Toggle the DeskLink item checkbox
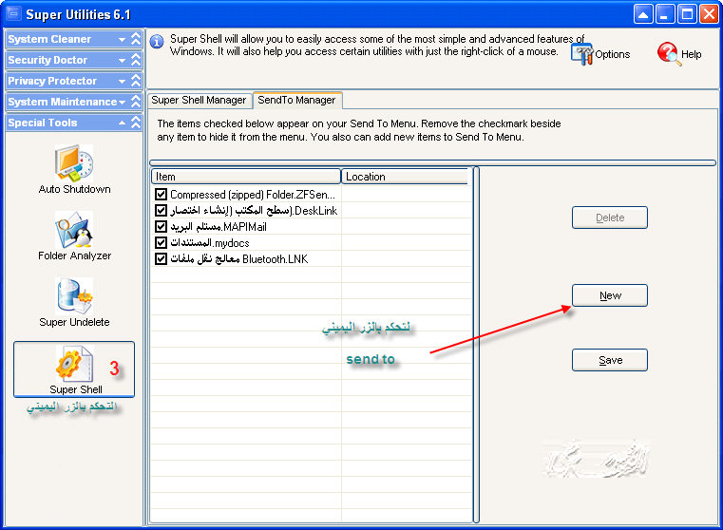 tap(161, 211)
